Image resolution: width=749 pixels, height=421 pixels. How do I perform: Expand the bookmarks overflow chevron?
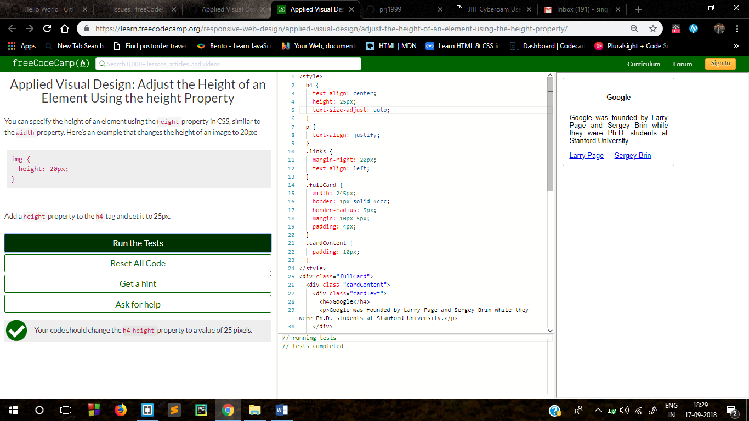click(x=736, y=46)
